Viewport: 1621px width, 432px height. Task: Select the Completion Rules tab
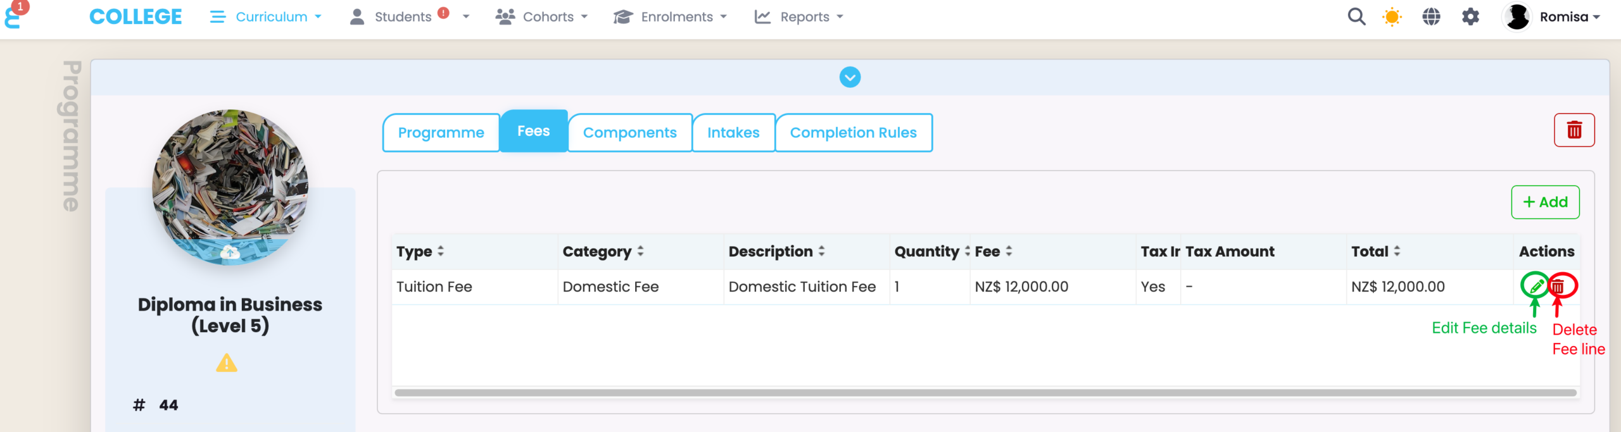[853, 133]
